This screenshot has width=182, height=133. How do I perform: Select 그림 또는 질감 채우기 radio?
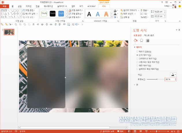137,62
